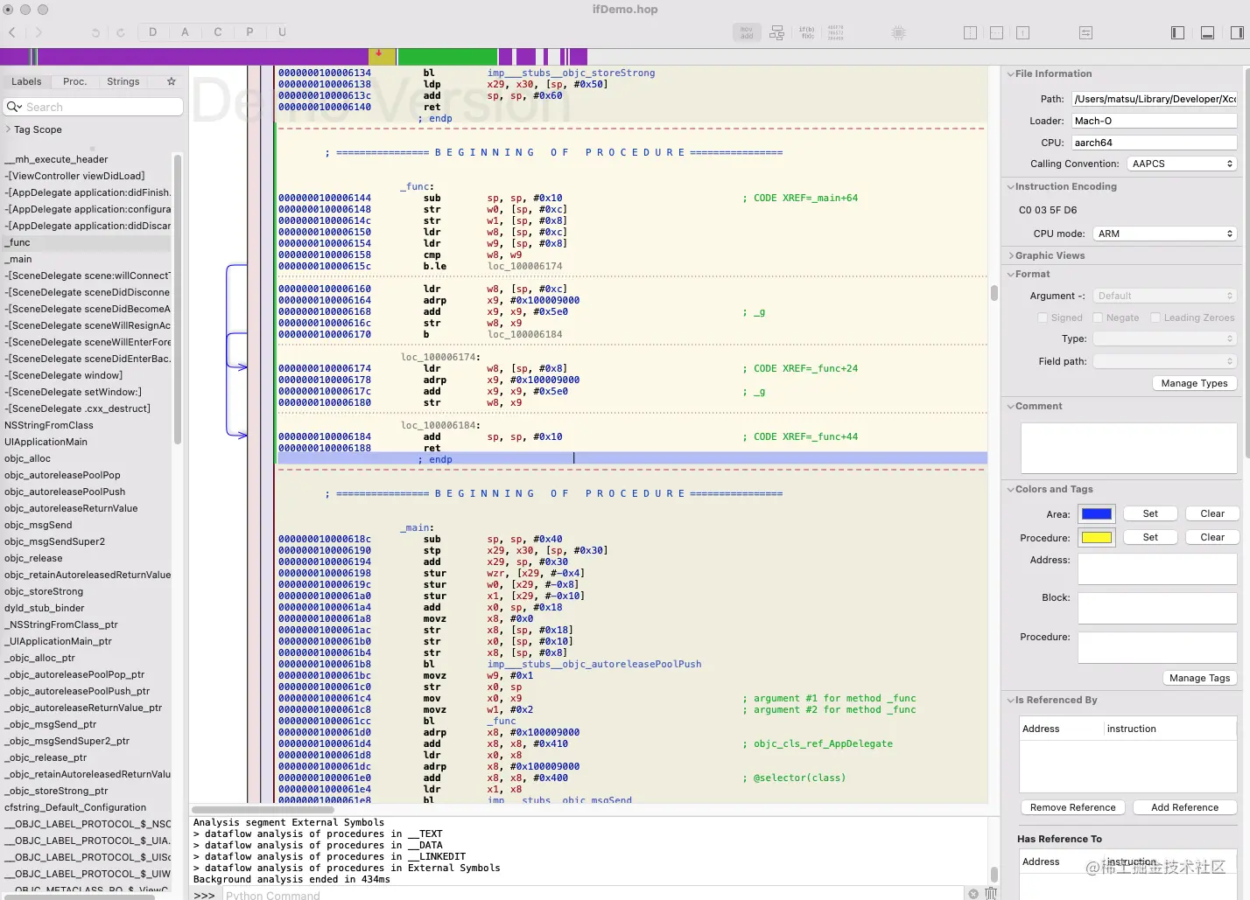Click the CPU chip icon in toolbar
Image resolution: width=1250 pixels, height=900 pixels.
(x=898, y=33)
